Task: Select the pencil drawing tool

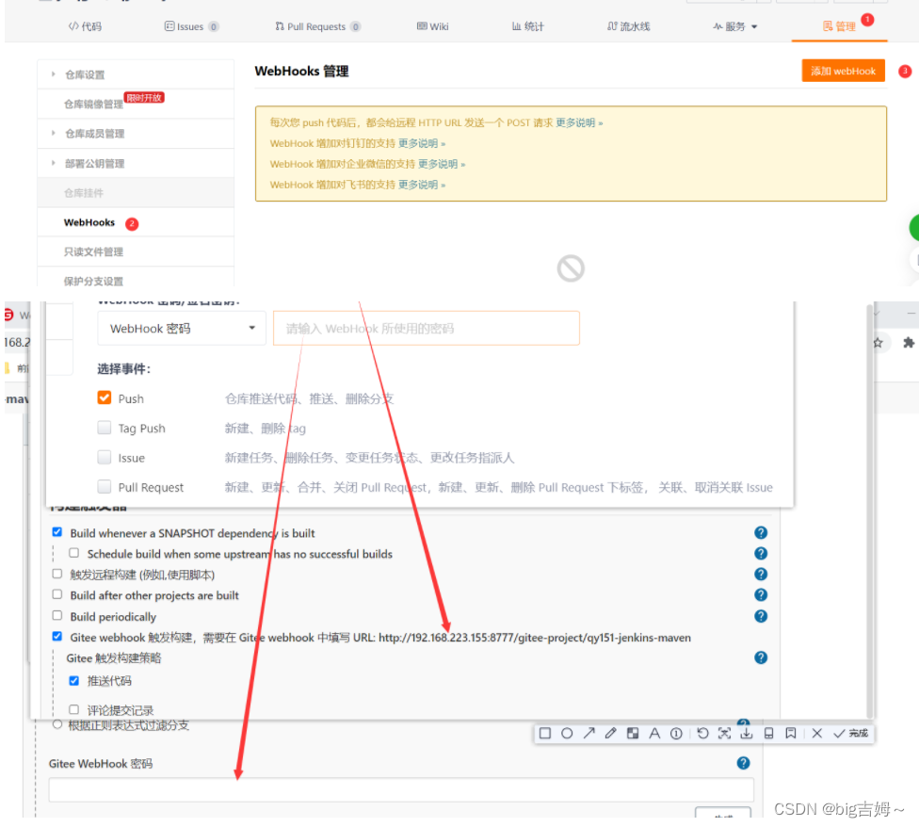Action: (x=611, y=733)
